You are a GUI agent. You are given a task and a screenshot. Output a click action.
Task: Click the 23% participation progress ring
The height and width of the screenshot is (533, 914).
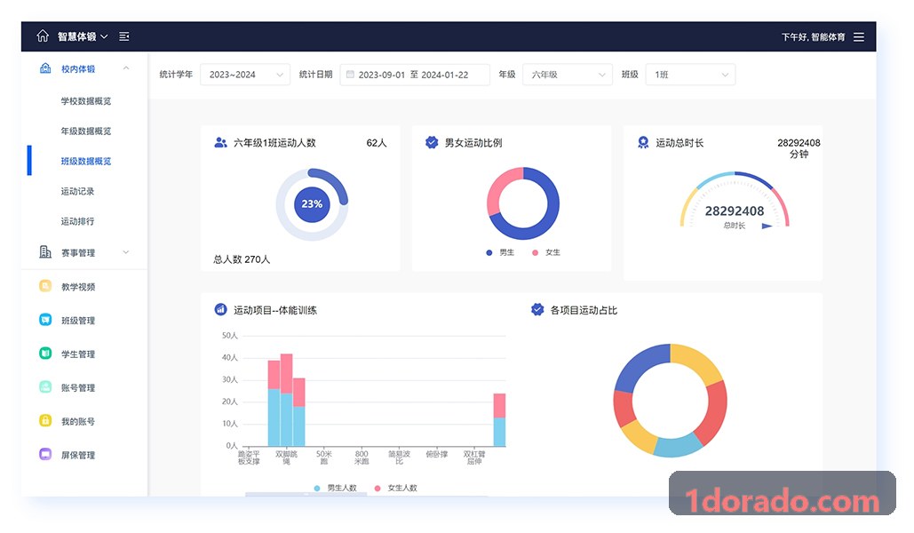[312, 204]
